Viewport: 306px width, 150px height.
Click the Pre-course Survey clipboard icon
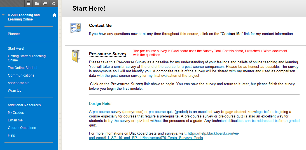76,56
